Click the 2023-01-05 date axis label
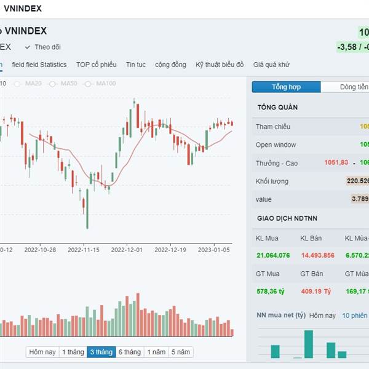This screenshot has width=369, height=369. (213, 250)
